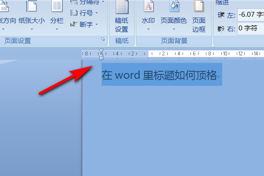The height and width of the screenshot is (176, 264).
Task: Open the columns (分栏) menu
Action: pos(57,16)
